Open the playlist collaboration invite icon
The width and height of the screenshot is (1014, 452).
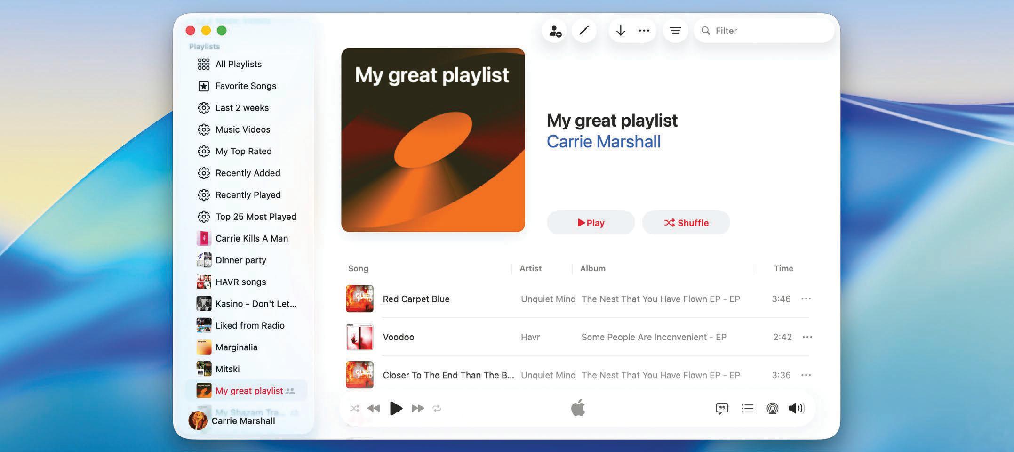click(555, 30)
